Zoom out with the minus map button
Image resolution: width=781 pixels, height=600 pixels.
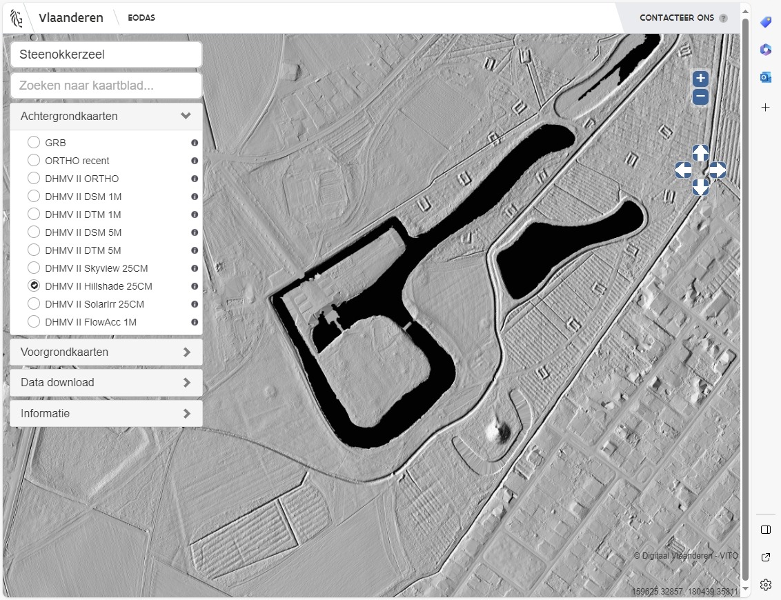tap(700, 97)
